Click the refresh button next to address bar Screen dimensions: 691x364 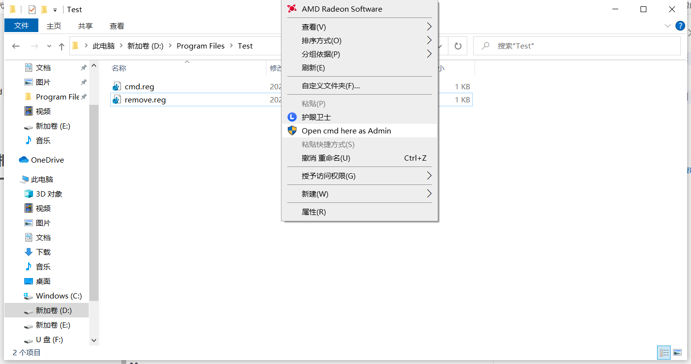(x=458, y=46)
